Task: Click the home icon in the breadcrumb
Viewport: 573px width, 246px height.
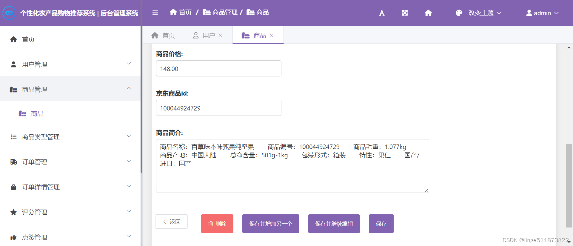Action: pyautogui.click(x=173, y=12)
